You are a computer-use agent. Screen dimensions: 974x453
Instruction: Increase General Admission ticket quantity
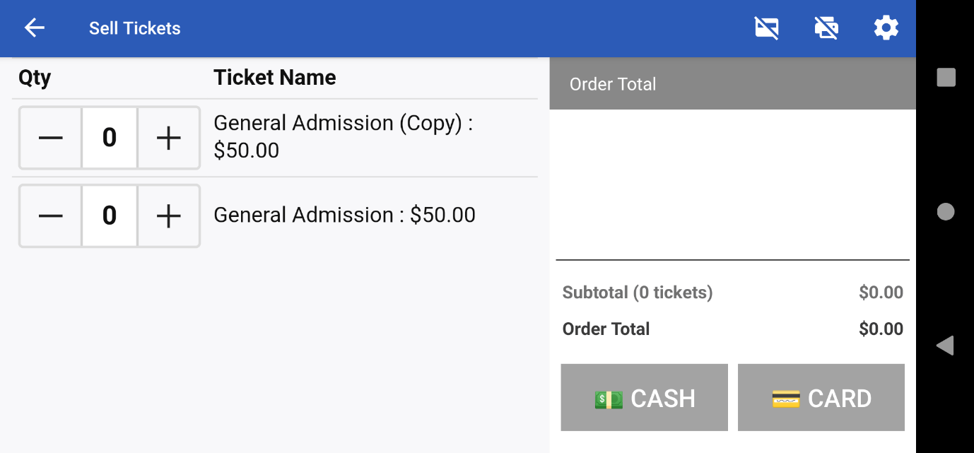click(x=168, y=216)
